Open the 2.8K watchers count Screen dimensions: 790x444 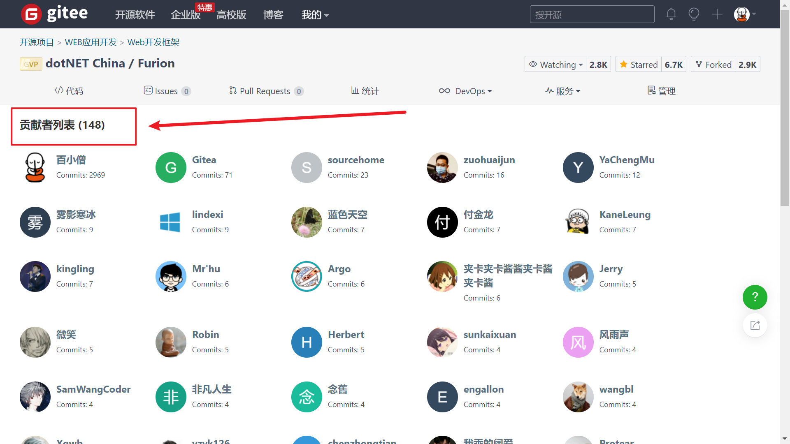pyautogui.click(x=598, y=65)
